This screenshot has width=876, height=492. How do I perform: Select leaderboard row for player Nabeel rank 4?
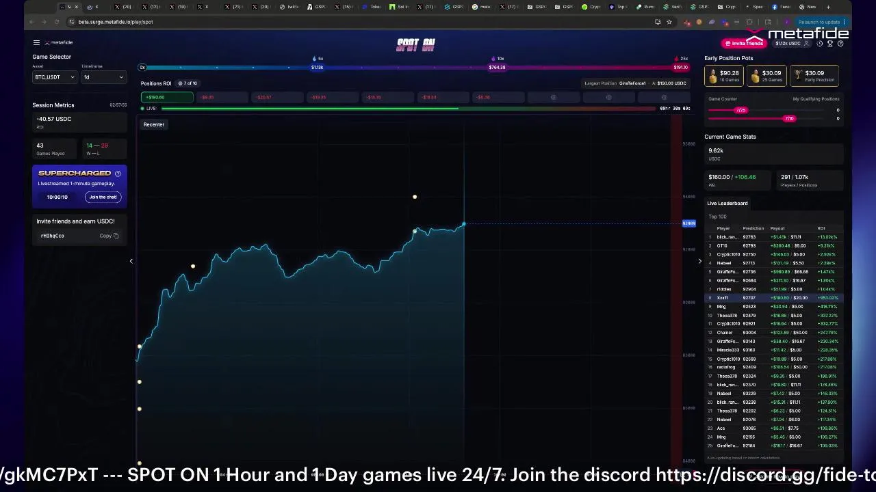(773, 263)
